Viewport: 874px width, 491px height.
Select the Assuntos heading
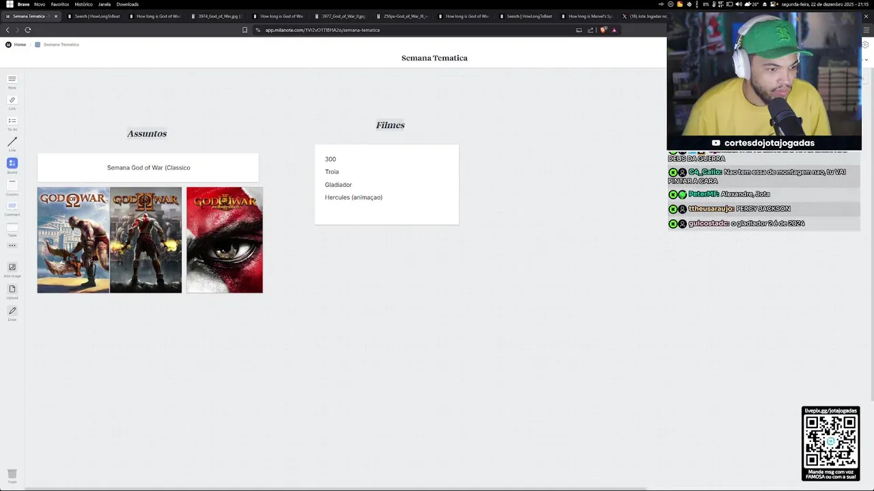pyautogui.click(x=147, y=134)
